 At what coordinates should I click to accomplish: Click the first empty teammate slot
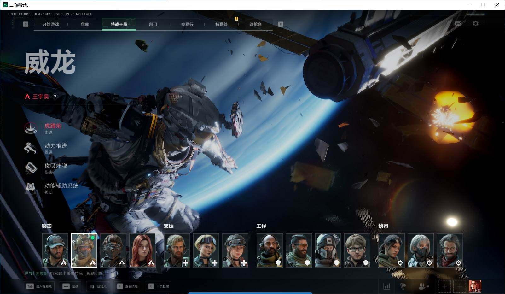pyautogui.click(x=444, y=286)
